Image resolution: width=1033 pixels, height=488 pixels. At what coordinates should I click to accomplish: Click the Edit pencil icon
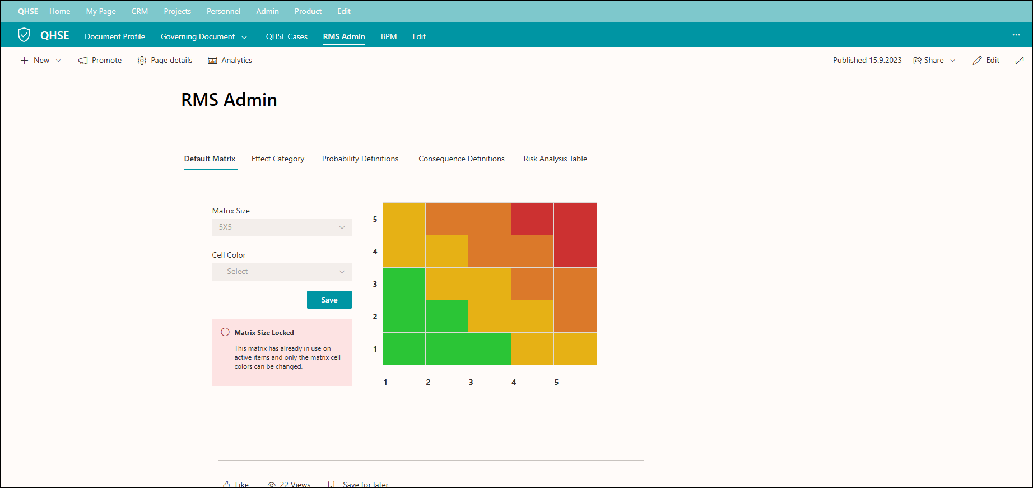point(977,61)
